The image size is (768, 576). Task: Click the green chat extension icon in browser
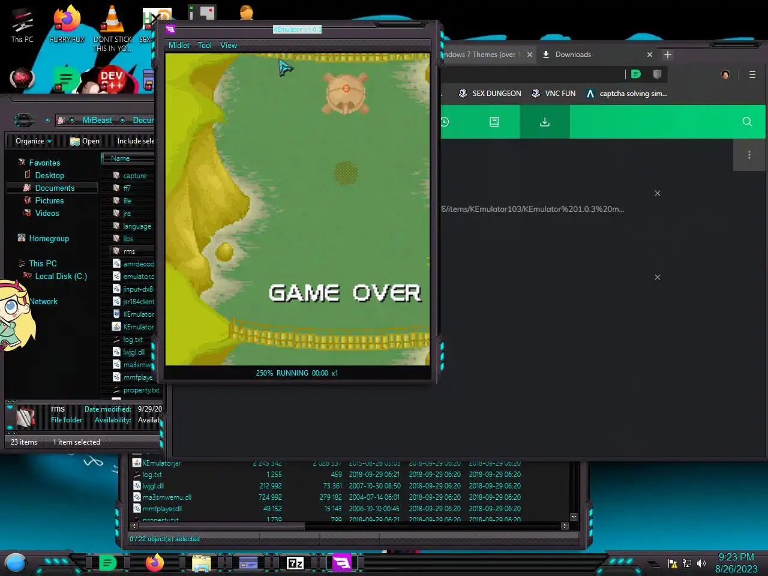tap(636, 74)
